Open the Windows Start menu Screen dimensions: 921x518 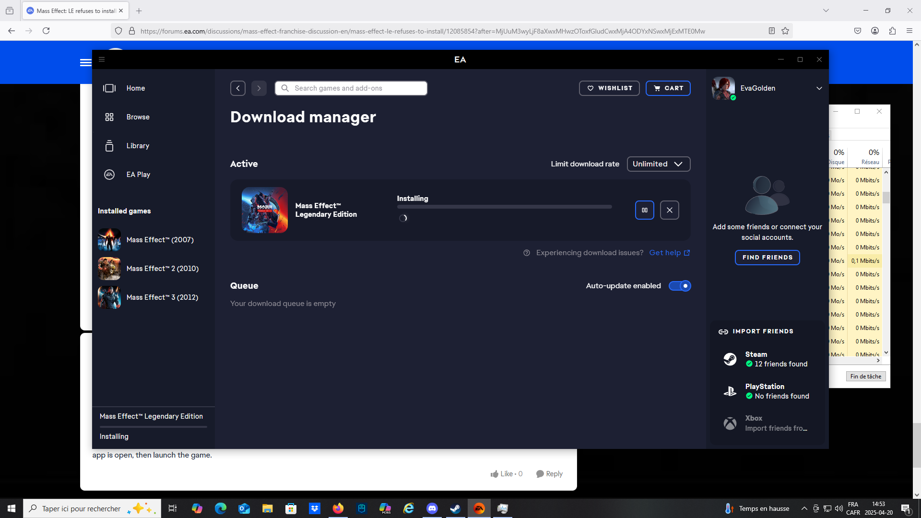click(x=12, y=508)
